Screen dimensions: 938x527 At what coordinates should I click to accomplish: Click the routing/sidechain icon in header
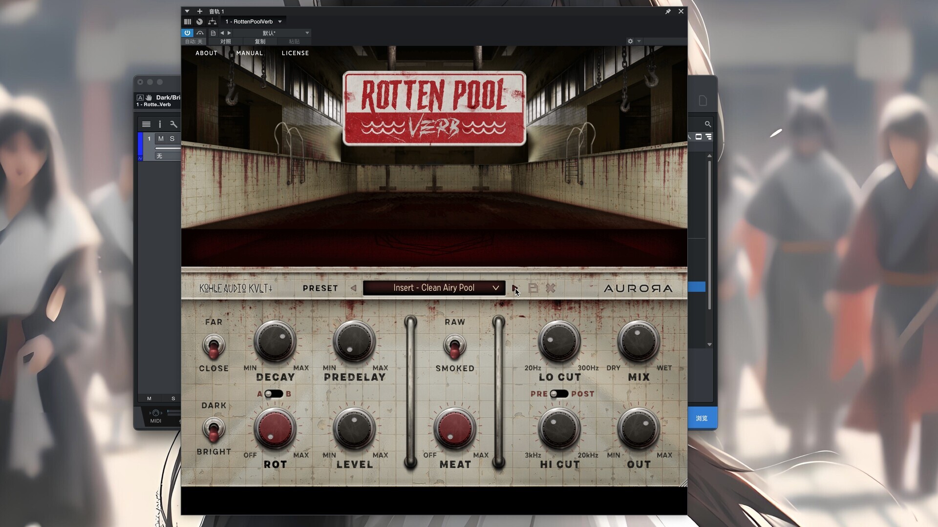point(212,21)
